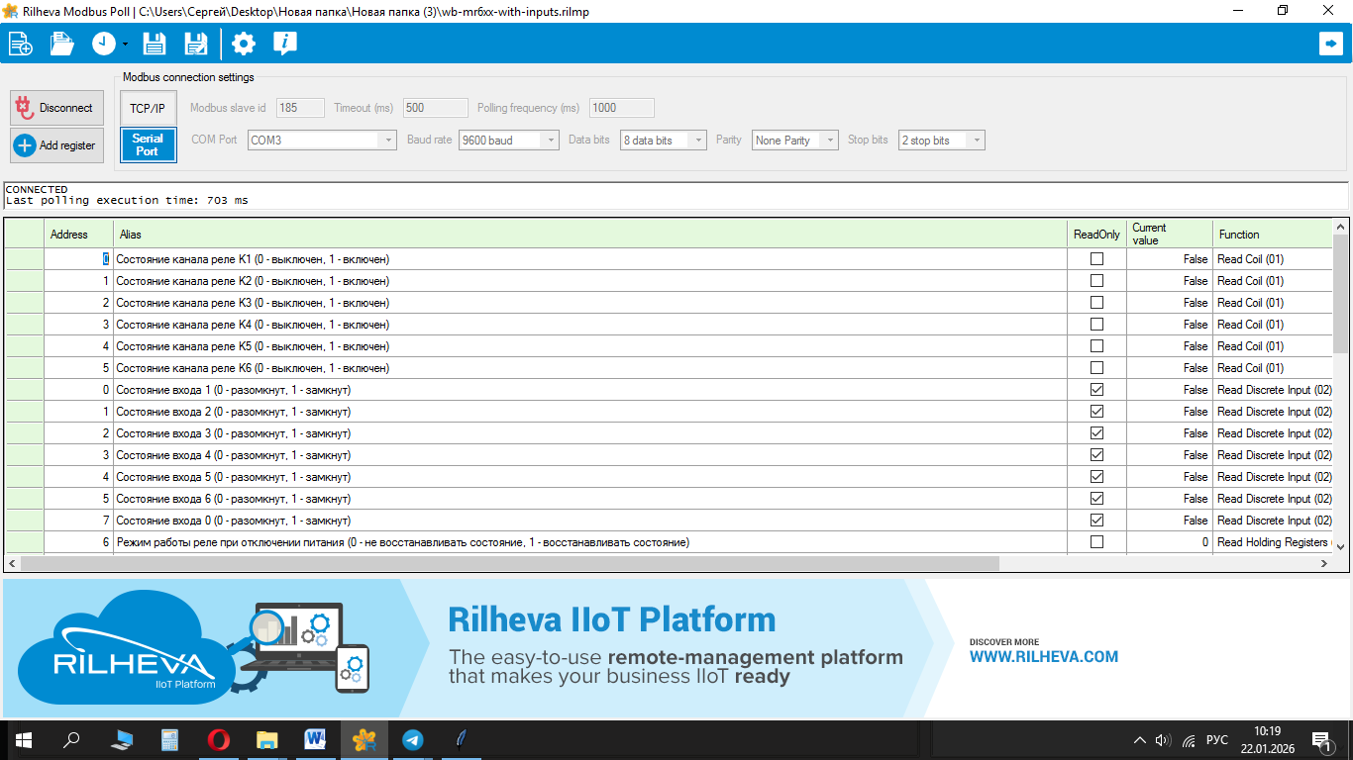The height and width of the screenshot is (760, 1353).
Task: Click the Add register button
Action: click(x=56, y=145)
